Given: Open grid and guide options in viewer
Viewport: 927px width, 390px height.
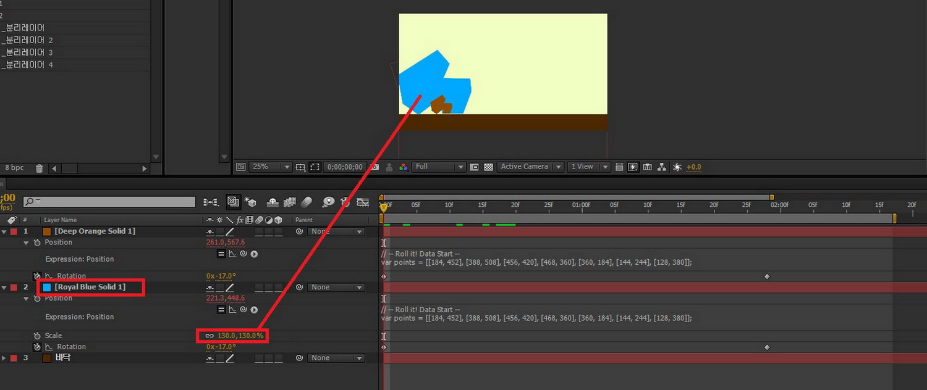Looking at the screenshot, I should coord(300,167).
